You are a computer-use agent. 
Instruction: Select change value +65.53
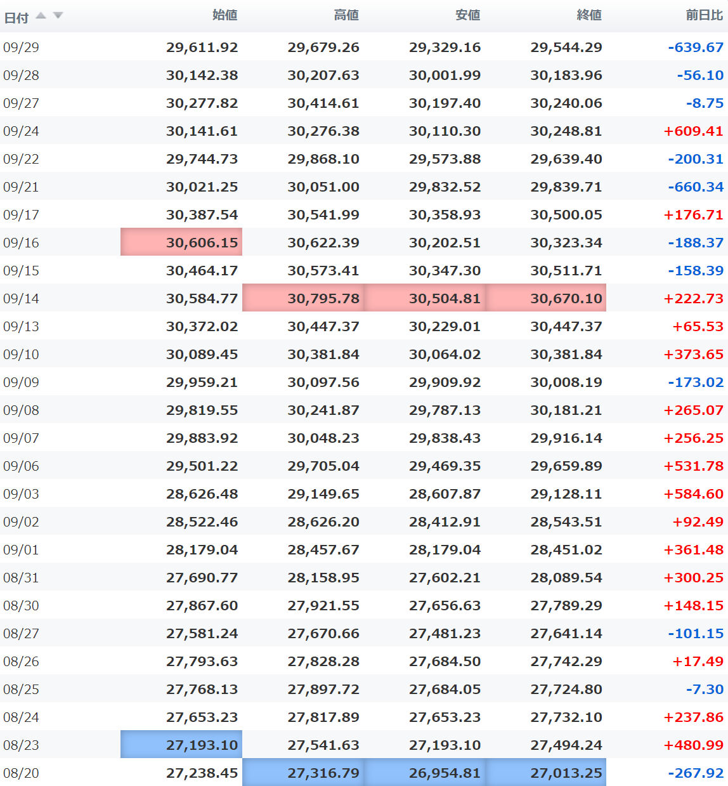click(x=698, y=326)
